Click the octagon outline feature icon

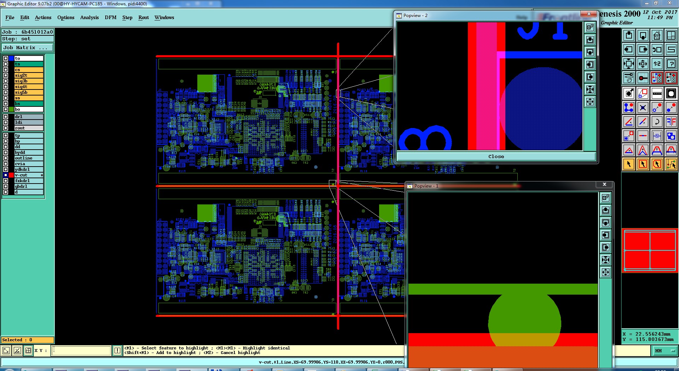(671, 93)
